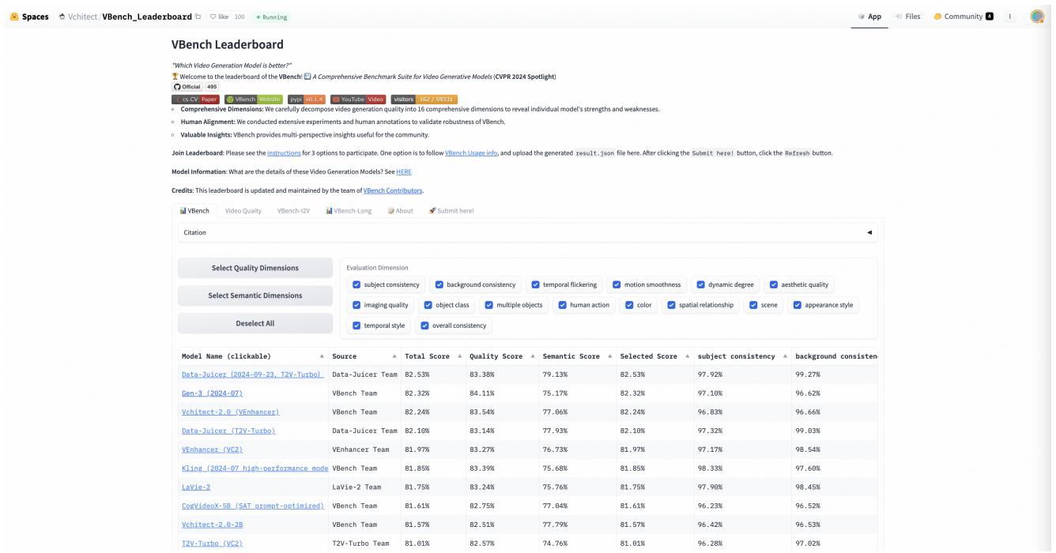
Task: Click the Select Semantic Dimensions button
Action: (255, 296)
